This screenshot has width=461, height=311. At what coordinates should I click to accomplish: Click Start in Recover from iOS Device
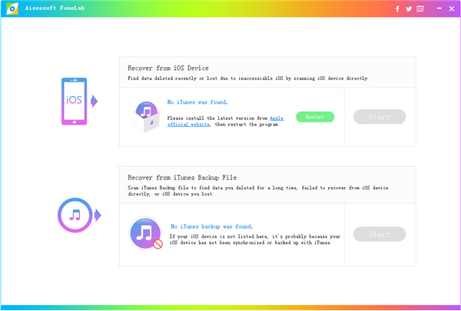380,117
